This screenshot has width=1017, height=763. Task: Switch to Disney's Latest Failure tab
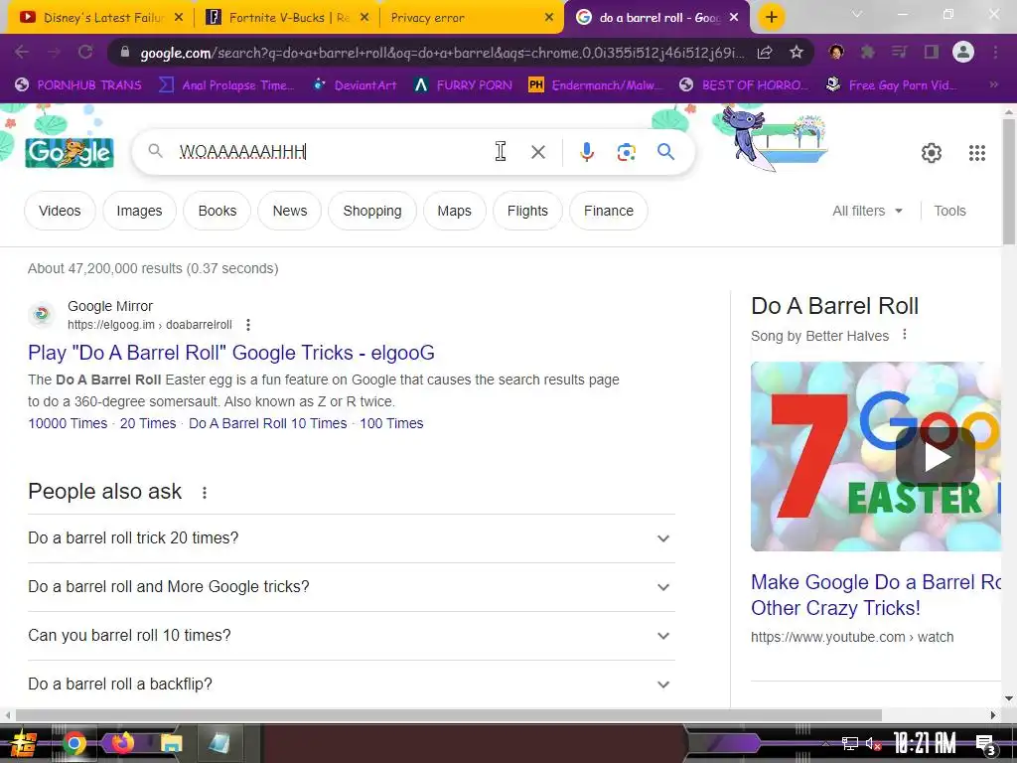tap(100, 18)
